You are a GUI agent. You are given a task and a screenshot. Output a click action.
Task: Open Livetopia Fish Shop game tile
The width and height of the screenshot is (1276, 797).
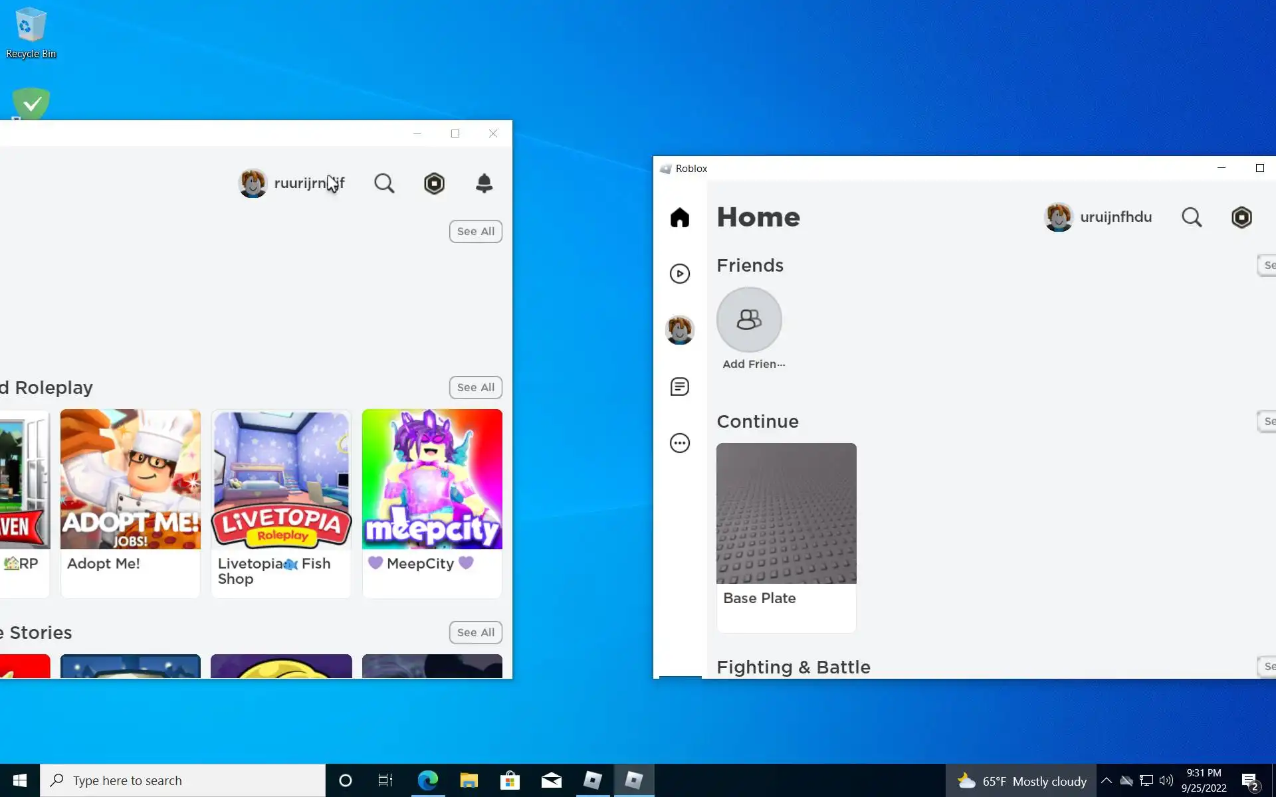tap(281, 480)
